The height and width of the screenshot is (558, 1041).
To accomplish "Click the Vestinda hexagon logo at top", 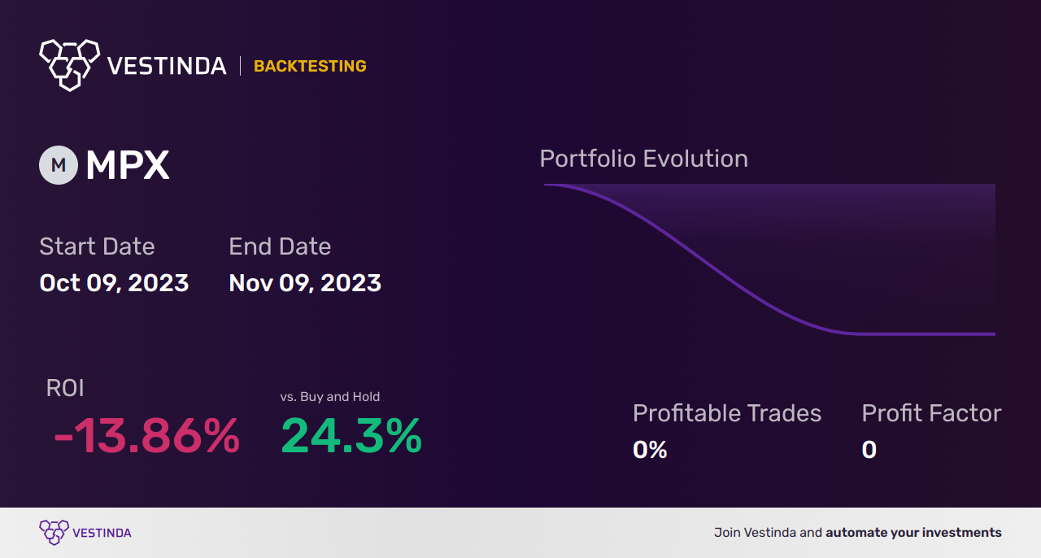I will (x=69, y=64).
